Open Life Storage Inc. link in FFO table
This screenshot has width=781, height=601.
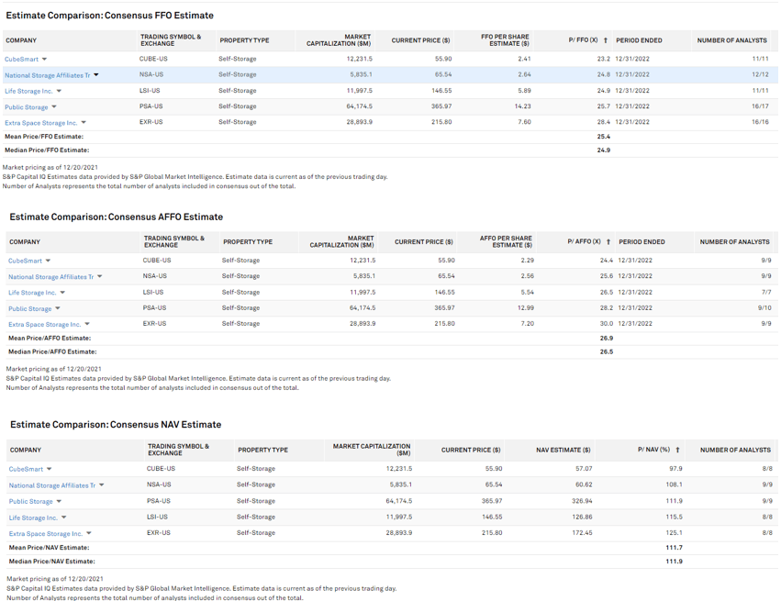pyautogui.click(x=28, y=91)
